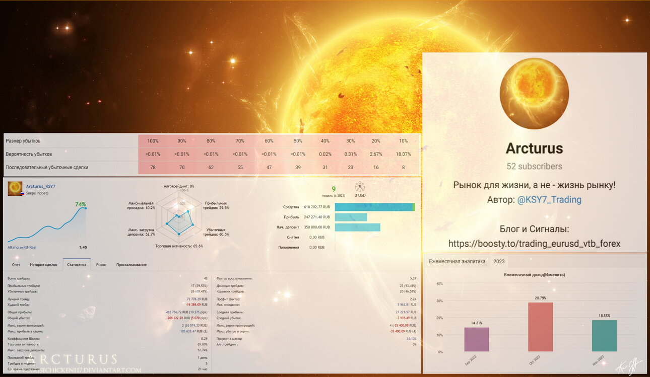This screenshot has height=377, width=650.
Task: Click the radar chart of trading metrics
Action: tap(178, 216)
